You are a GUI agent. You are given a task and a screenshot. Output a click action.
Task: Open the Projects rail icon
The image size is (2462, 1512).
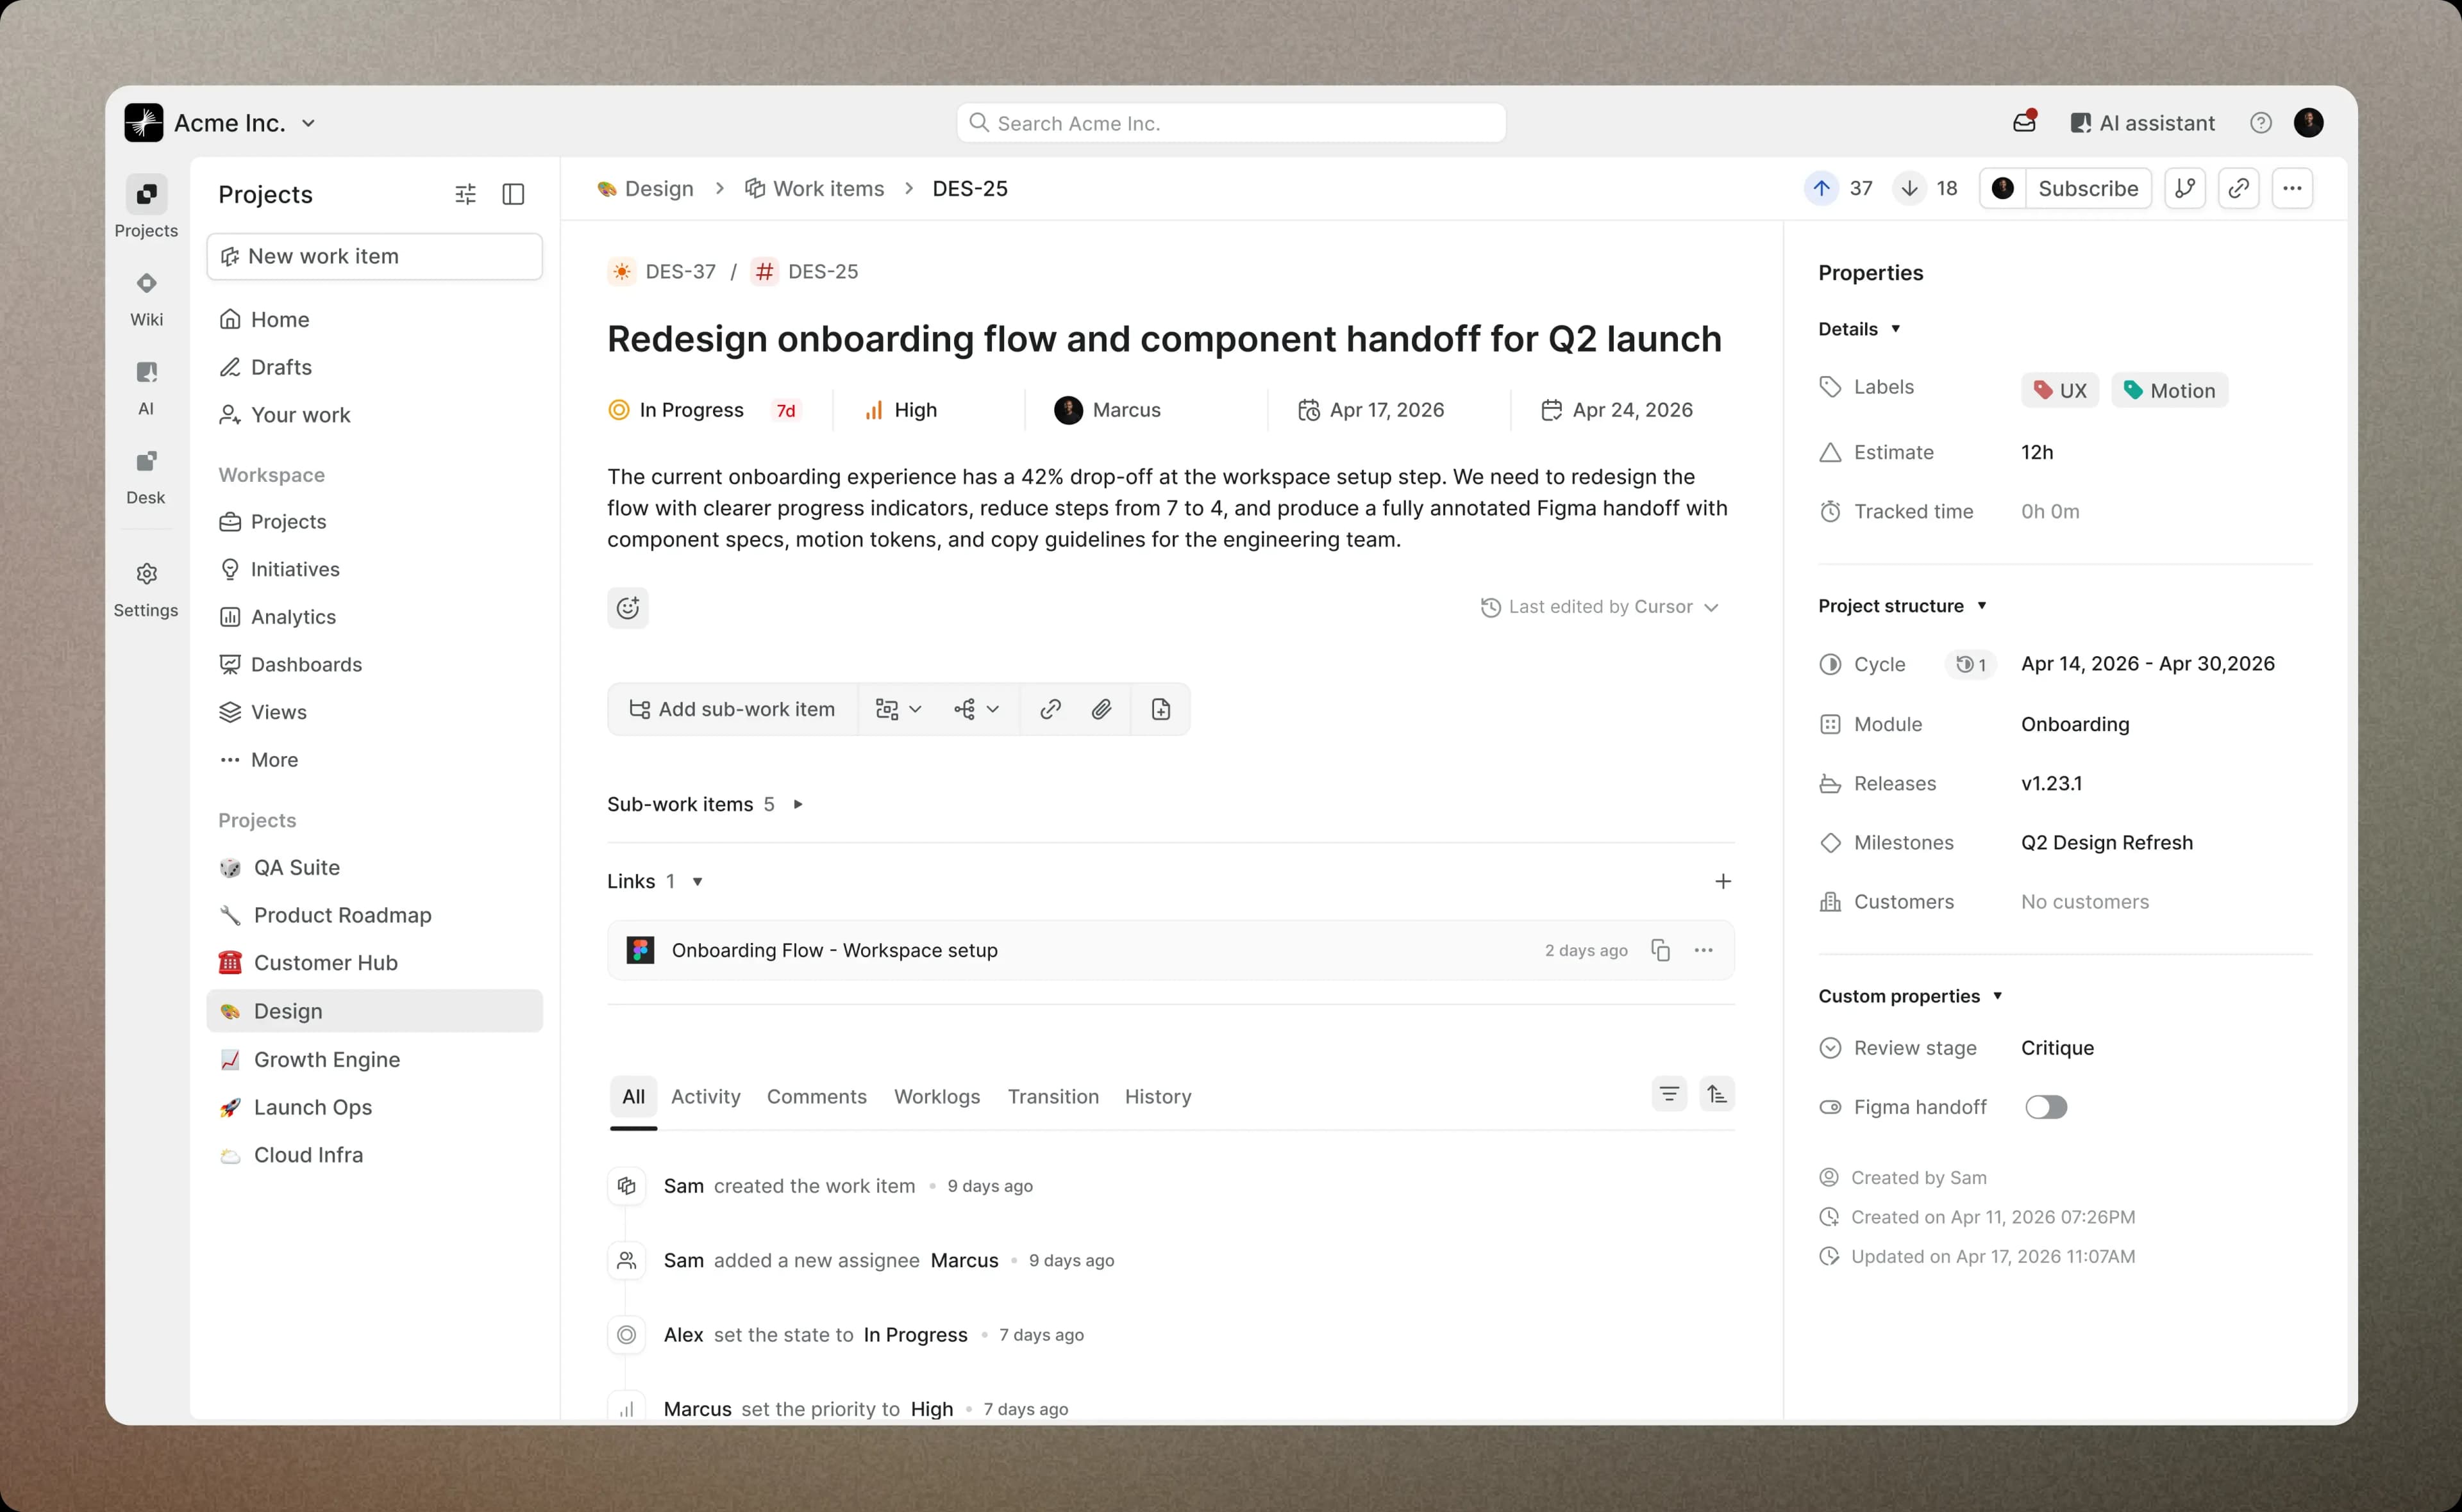click(146, 194)
